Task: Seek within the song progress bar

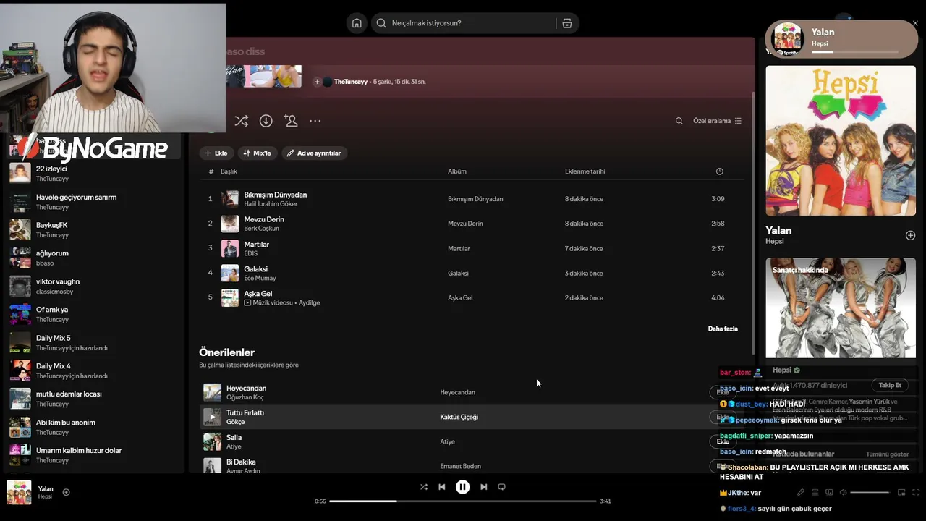Action: [x=463, y=501]
